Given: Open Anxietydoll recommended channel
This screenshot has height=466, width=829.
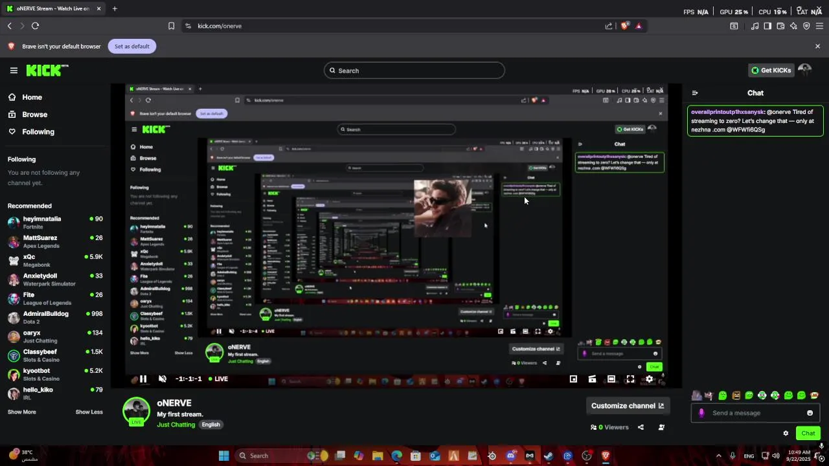Looking at the screenshot, I should pos(55,280).
